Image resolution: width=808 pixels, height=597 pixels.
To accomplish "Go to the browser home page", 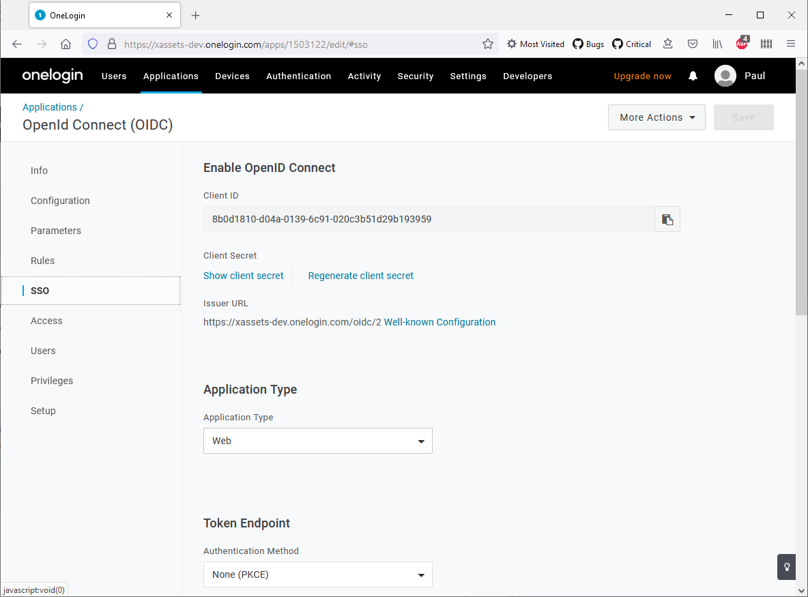I will tap(66, 43).
